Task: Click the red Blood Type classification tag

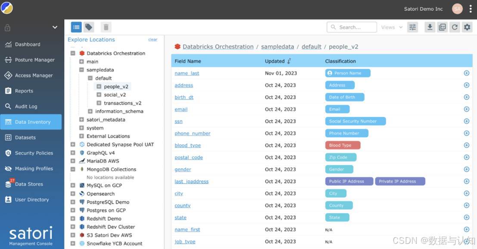Action: [343, 145]
